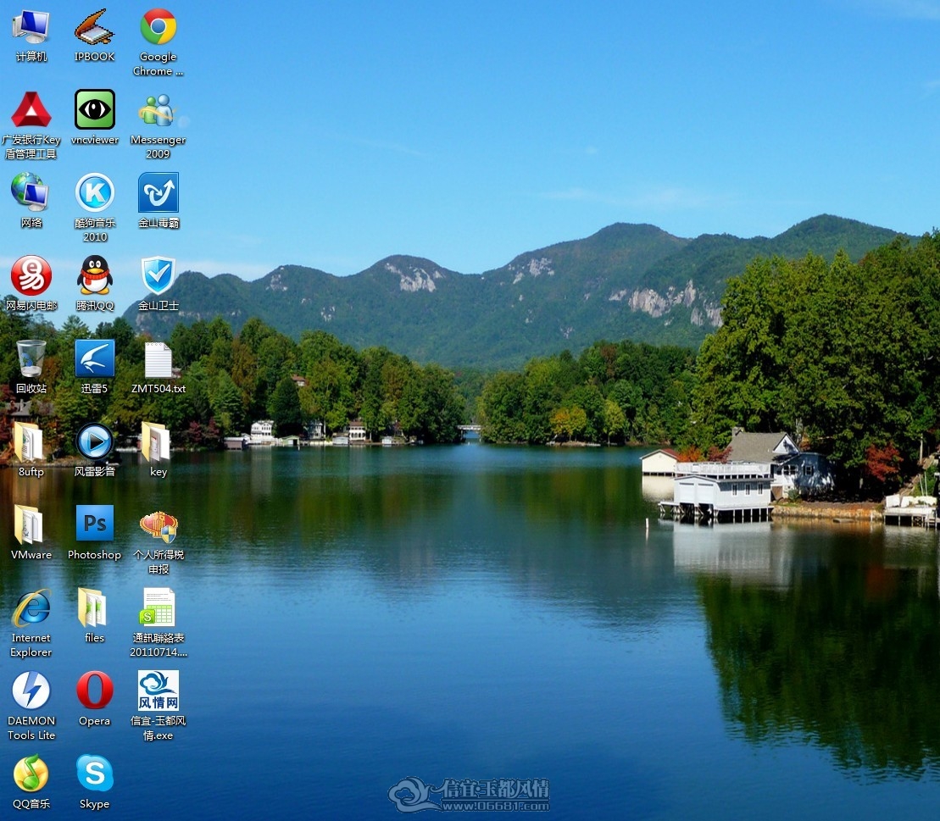The image size is (940, 821).
Task: Click the 金山卫士 shield icon
Action: coord(159,275)
